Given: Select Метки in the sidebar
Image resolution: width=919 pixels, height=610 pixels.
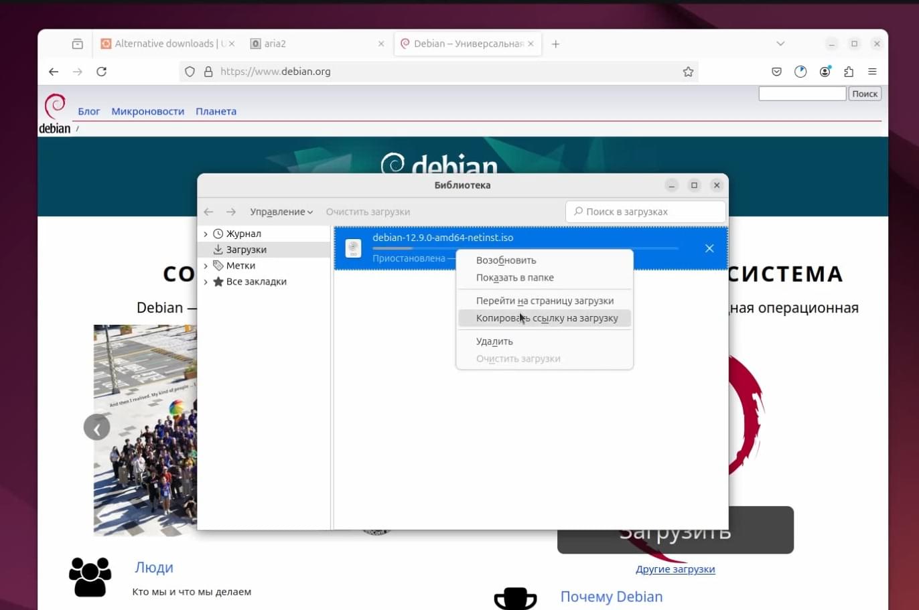Looking at the screenshot, I should pos(240,266).
